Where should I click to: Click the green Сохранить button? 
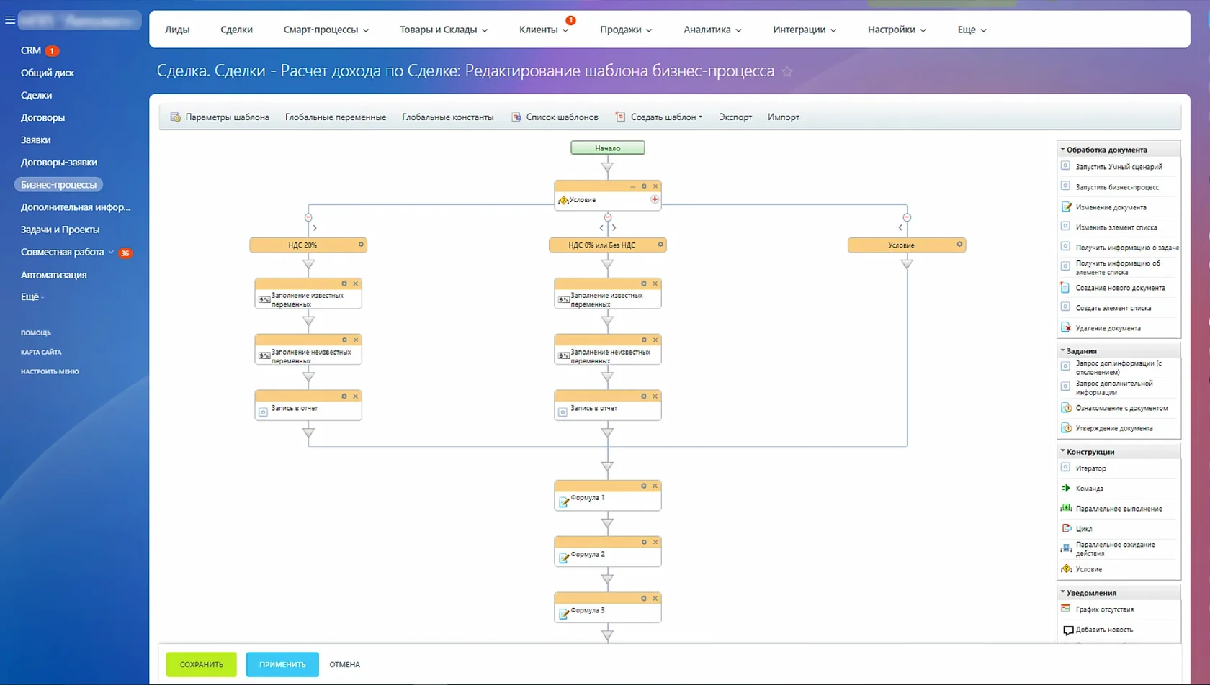click(201, 664)
